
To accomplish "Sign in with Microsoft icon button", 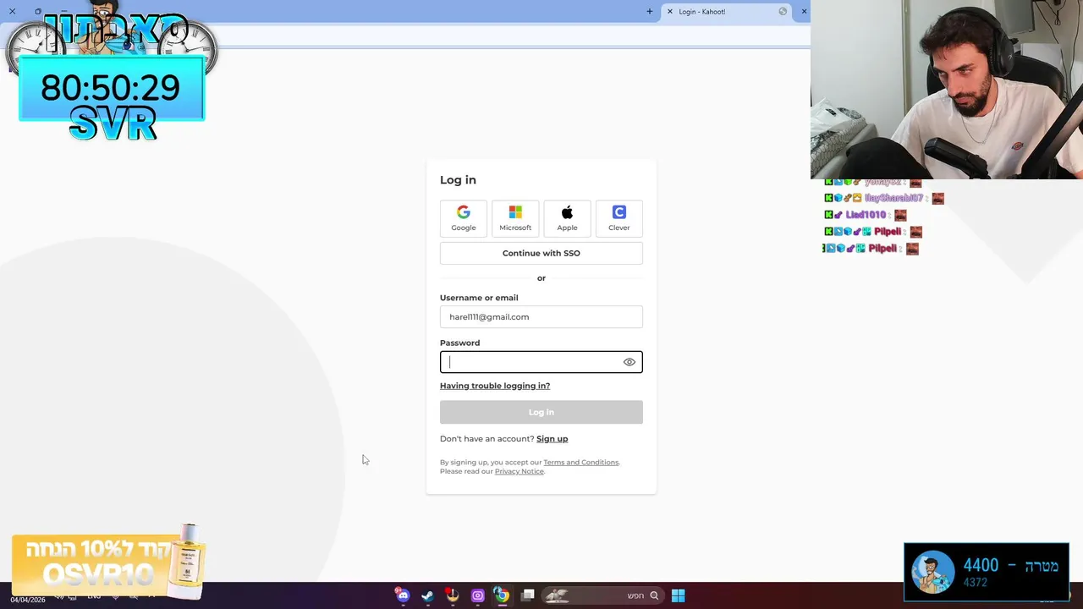I will [x=515, y=218].
